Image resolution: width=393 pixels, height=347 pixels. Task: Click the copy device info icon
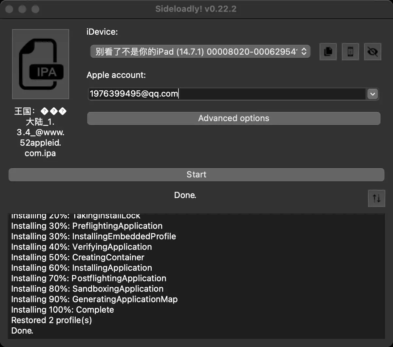328,52
